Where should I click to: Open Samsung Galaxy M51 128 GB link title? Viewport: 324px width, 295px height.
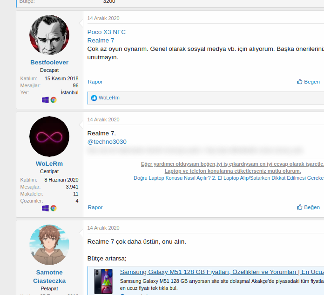point(222,272)
